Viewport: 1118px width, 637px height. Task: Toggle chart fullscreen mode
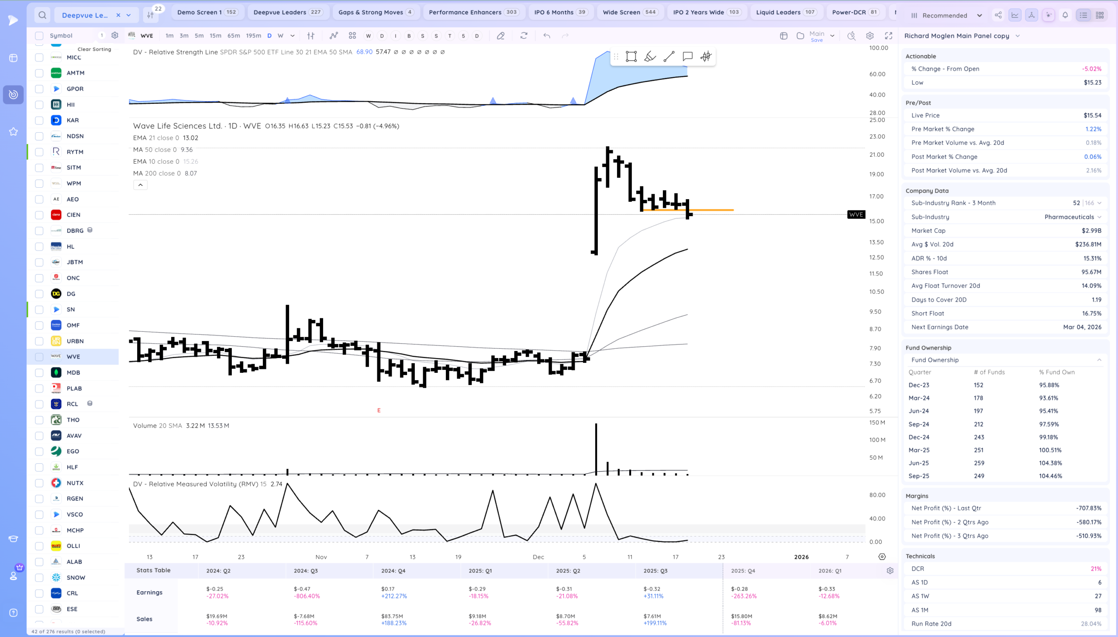[888, 36]
